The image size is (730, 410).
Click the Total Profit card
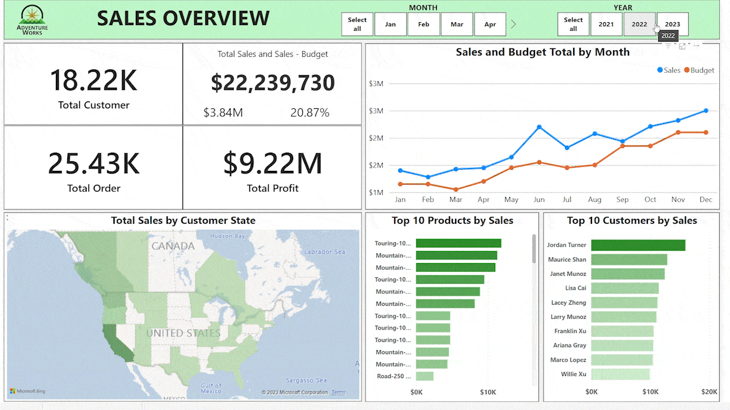click(x=272, y=168)
